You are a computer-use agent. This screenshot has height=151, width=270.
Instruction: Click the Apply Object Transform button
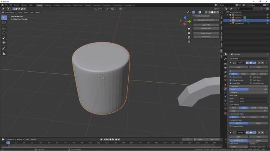[206, 20]
